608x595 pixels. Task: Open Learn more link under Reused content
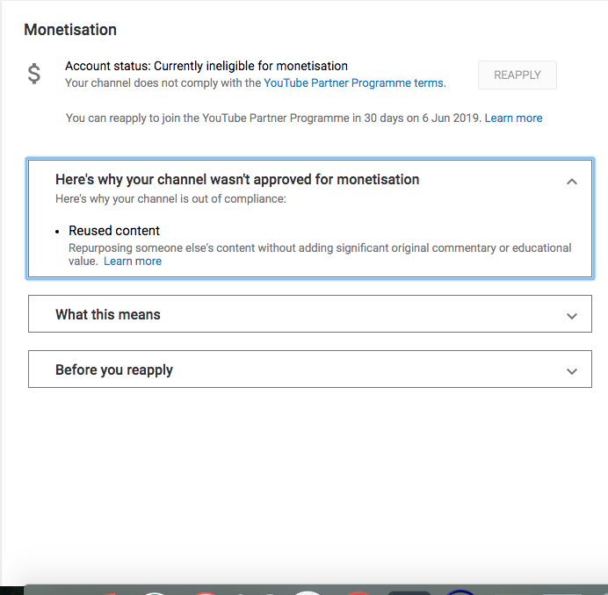click(x=133, y=262)
